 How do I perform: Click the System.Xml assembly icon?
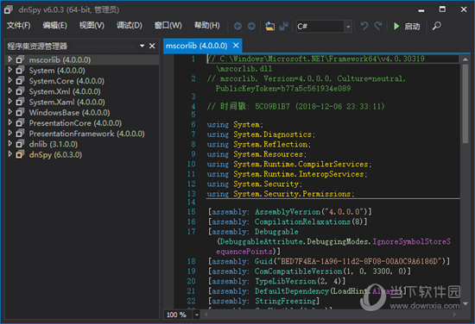[x=20, y=91]
